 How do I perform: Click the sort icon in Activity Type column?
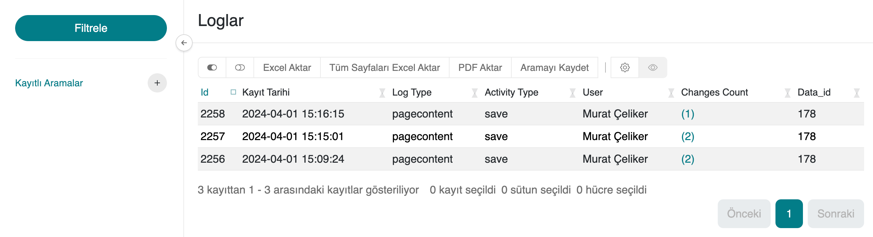[x=572, y=93]
